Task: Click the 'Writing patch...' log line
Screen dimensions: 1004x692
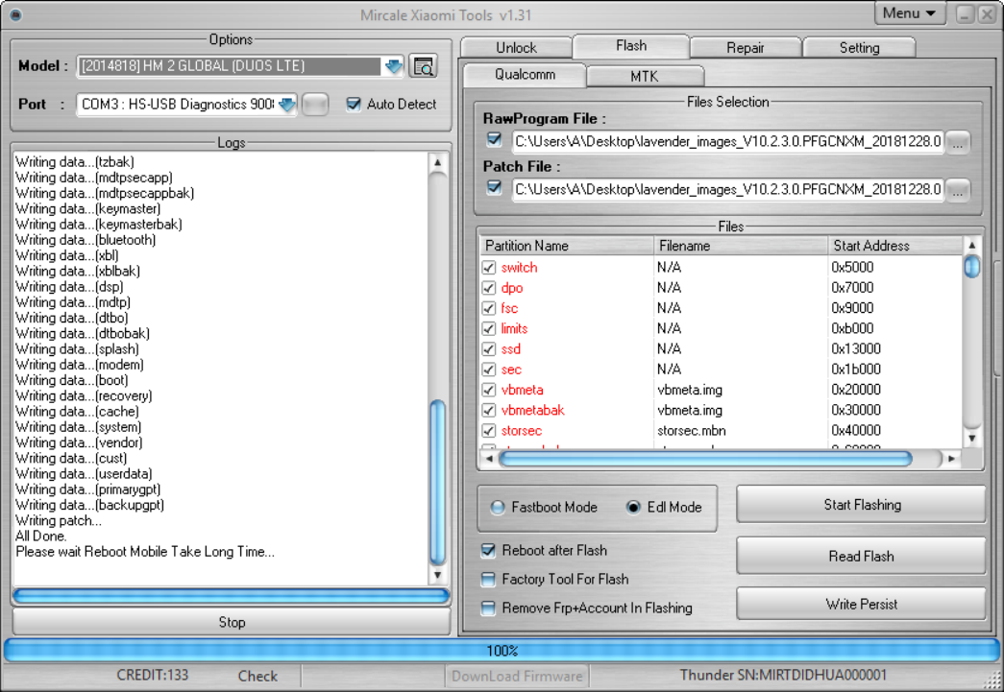Action: (x=59, y=520)
